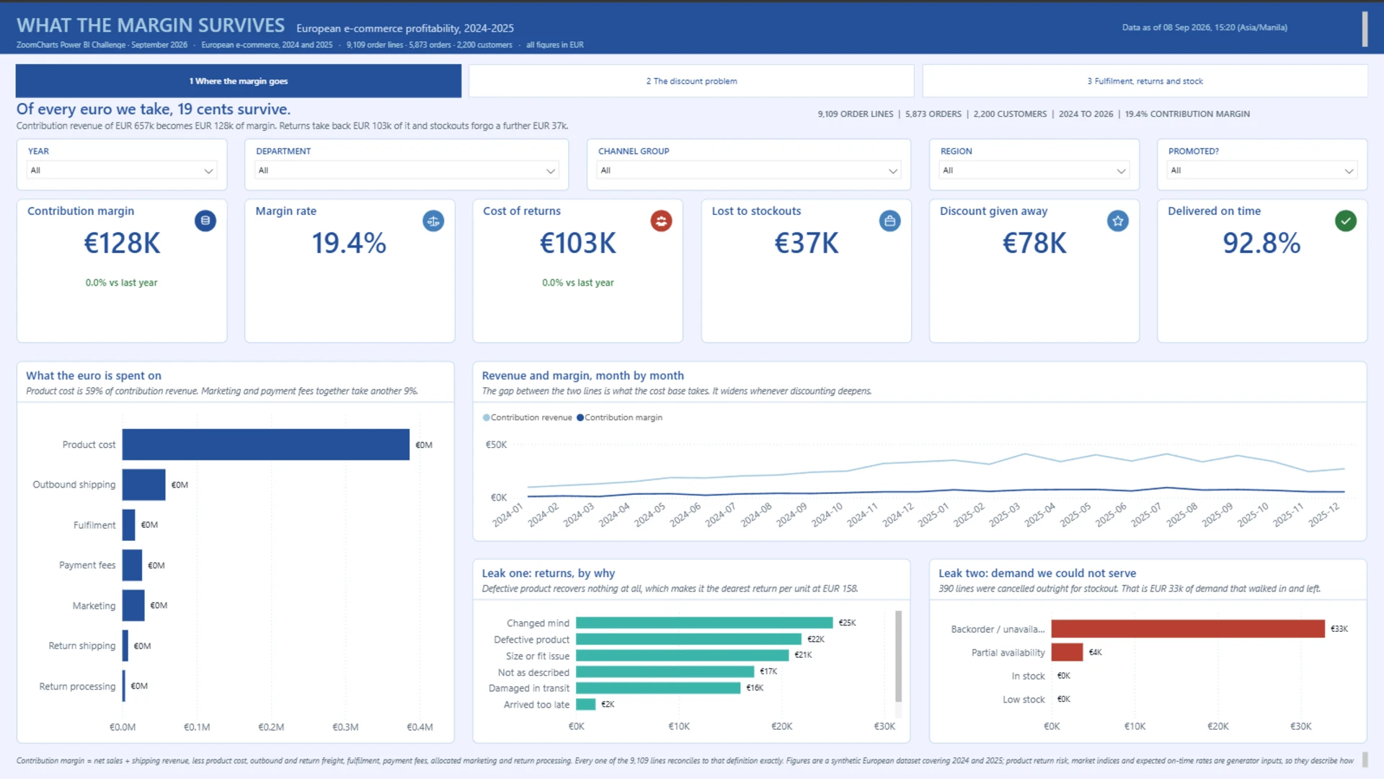Click the Low stock row label
Screen dimensions: 1384x779
[1024, 700]
